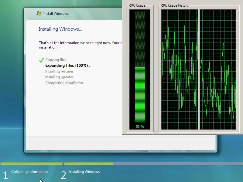Click the green checkmark beside Copying files
Image resolution: width=243 pixels, height=182 pixels.
coord(42,60)
